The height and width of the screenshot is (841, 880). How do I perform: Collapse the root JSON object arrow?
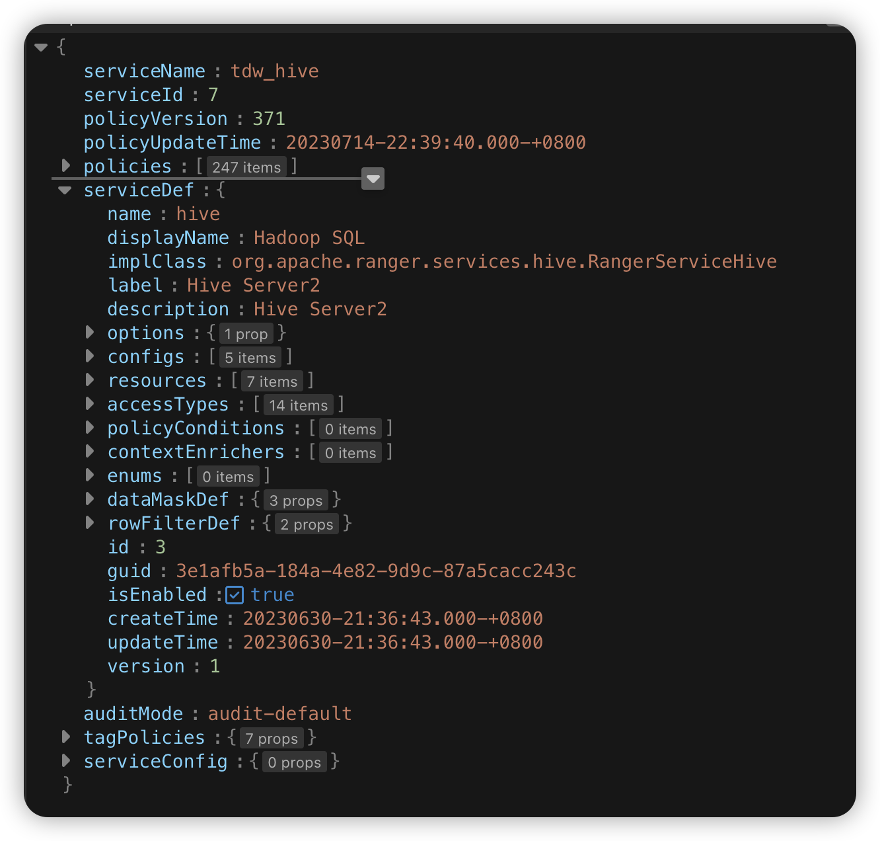41,48
